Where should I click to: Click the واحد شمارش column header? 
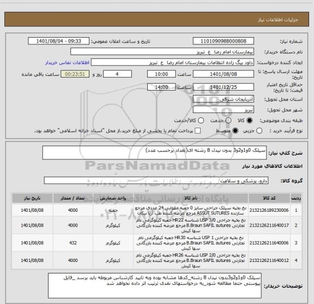(x=113, y=198)
